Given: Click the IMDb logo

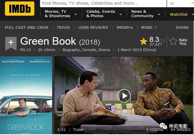Looking at the screenshot, I should (20, 9).
